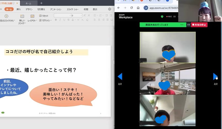Pause the Zoom screen sharing

tap(189, 25)
